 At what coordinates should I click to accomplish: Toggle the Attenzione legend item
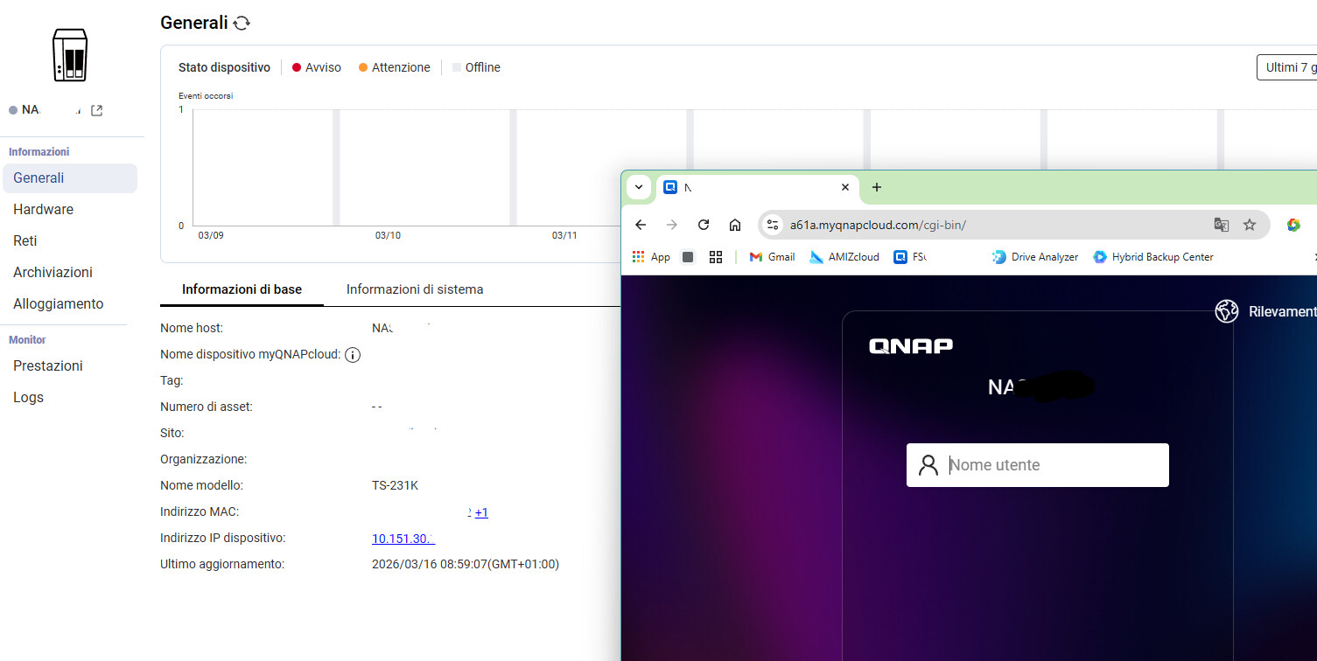click(x=394, y=67)
